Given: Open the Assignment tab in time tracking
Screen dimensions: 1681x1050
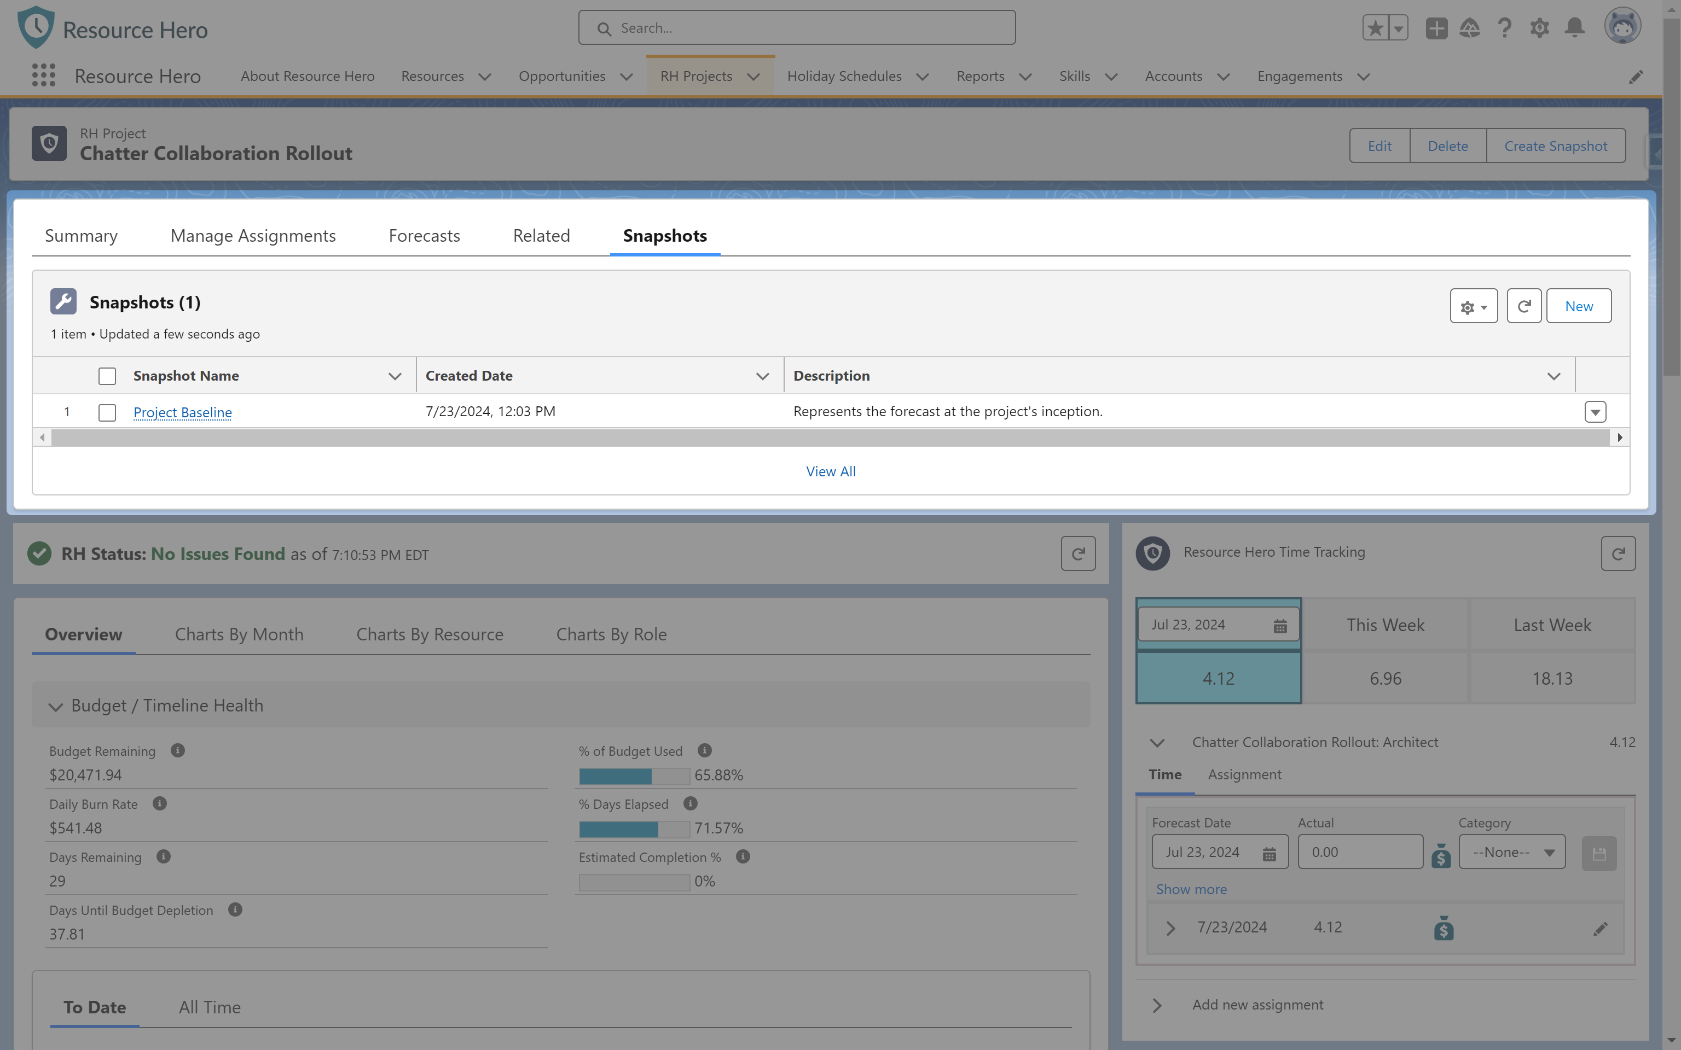Looking at the screenshot, I should pyautogui.click(x=1244, y=774).
